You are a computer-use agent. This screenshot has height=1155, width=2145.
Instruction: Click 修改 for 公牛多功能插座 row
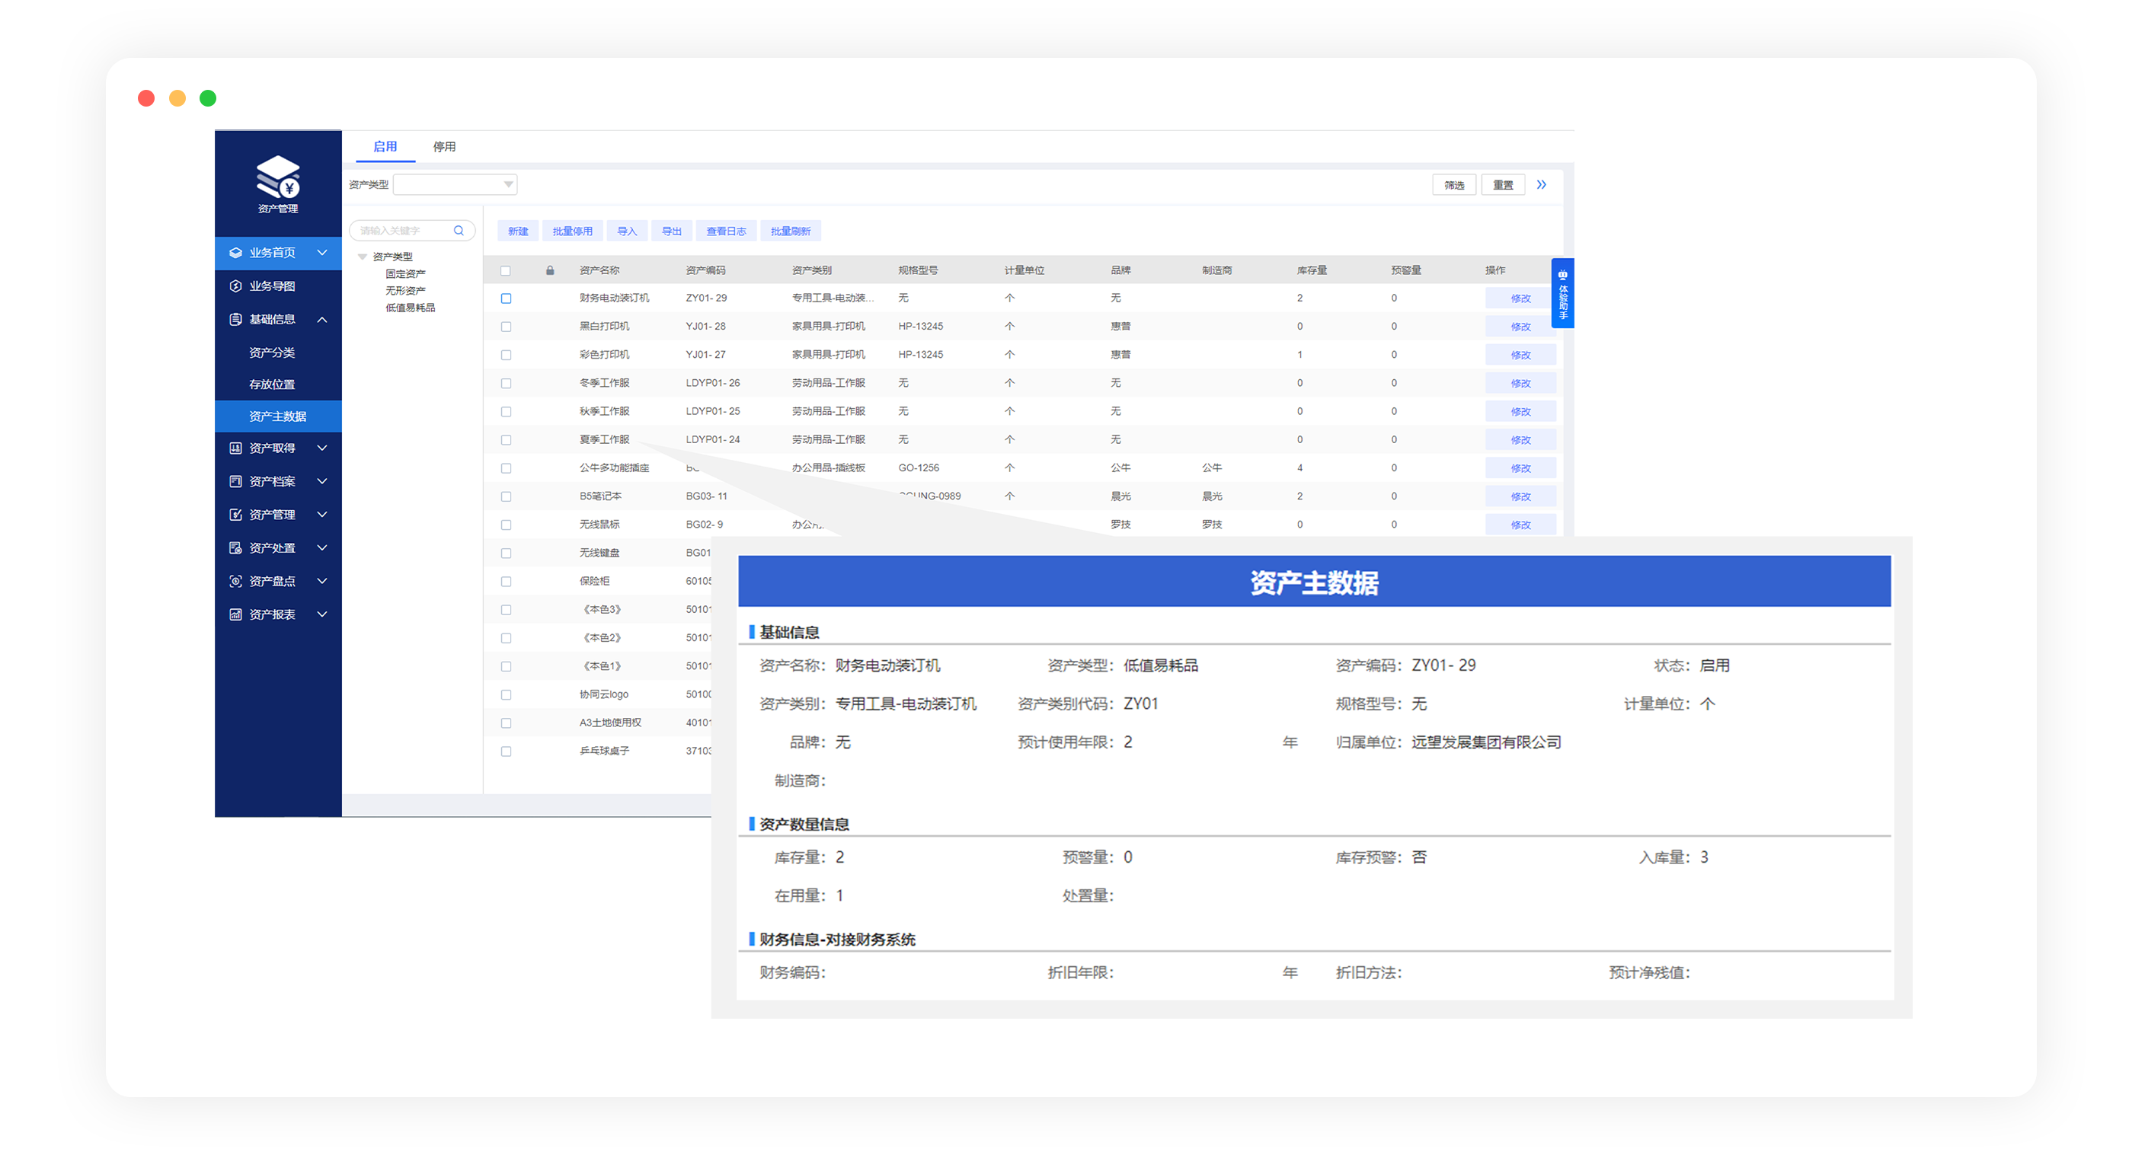tap(1520, 468)
